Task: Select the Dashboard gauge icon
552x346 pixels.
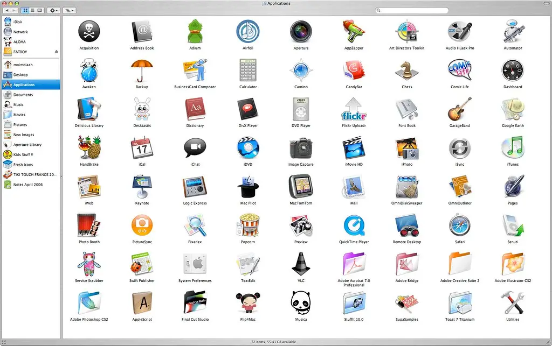Action: 513,70
